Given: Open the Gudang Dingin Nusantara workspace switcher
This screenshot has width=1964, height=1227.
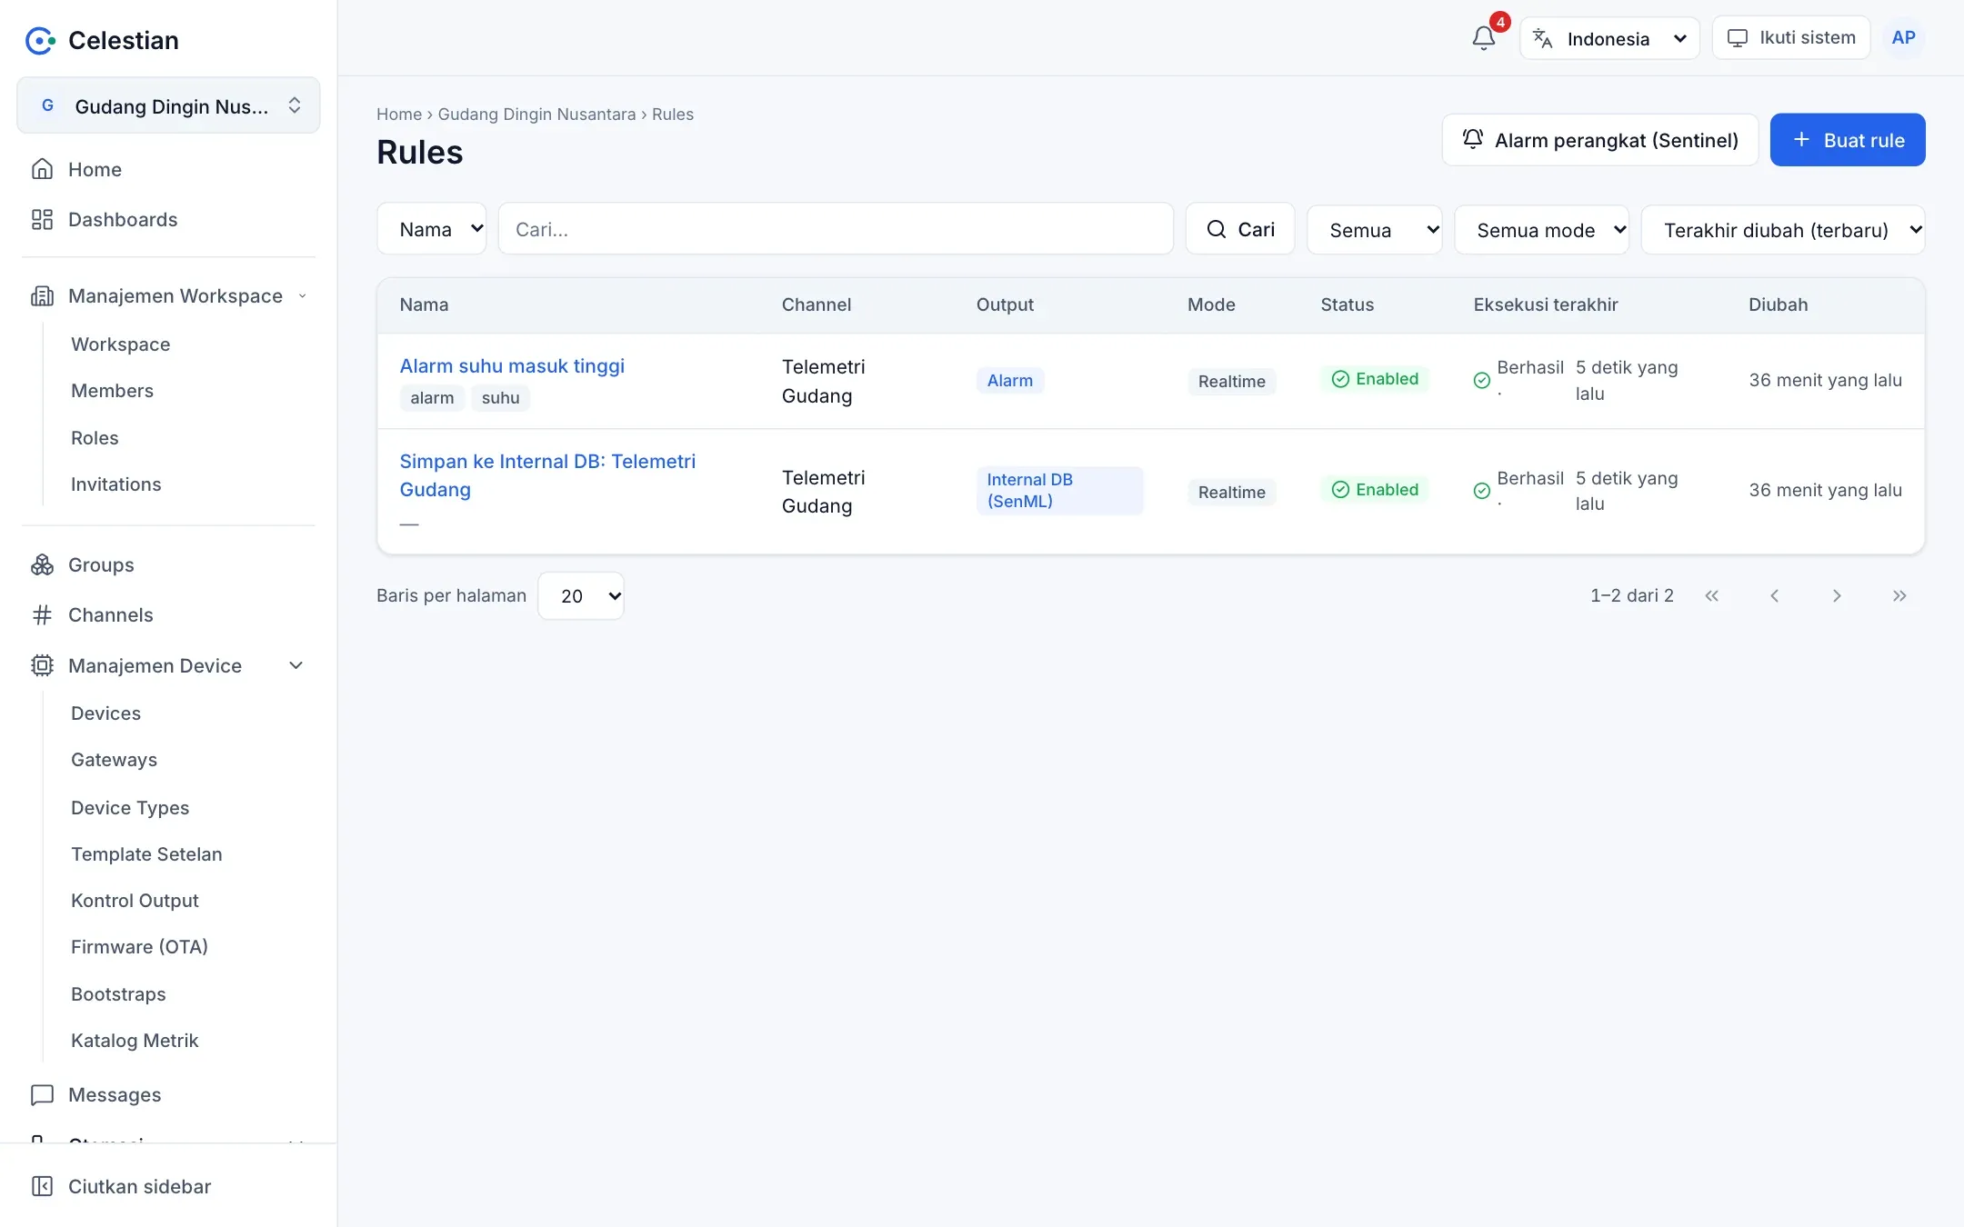Looking at the screenshot, I should point(168,105).
